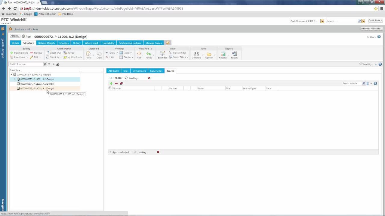Click the Search in table field
Screen dimensions: 385x216
tap(352, 83)
